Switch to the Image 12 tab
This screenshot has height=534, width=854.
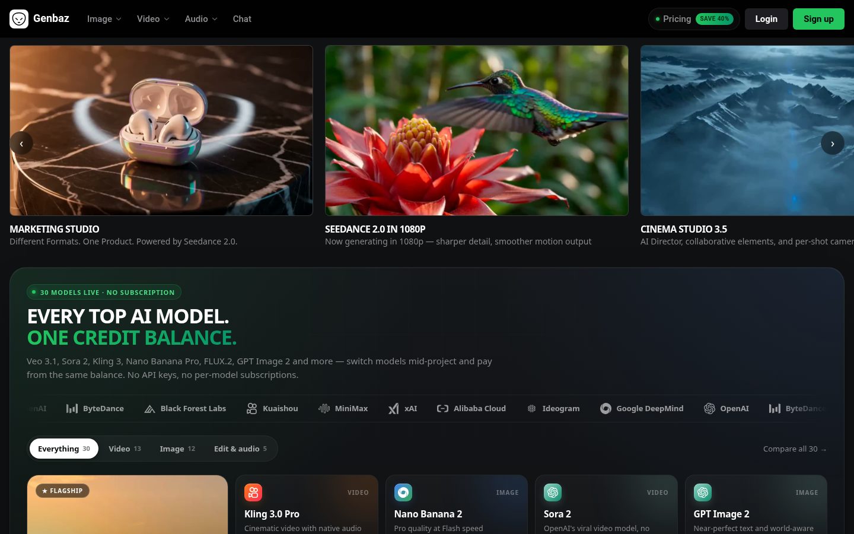(x=177, y=449)
